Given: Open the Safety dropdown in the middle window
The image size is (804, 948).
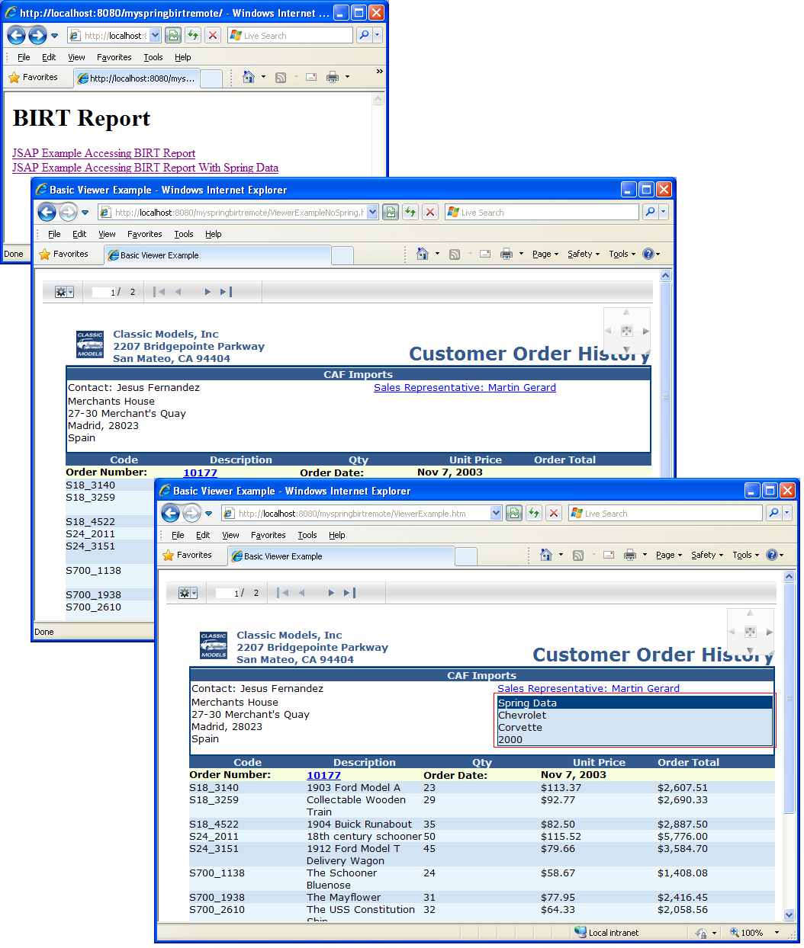Looking at the screenshot, I should [584, 254].
